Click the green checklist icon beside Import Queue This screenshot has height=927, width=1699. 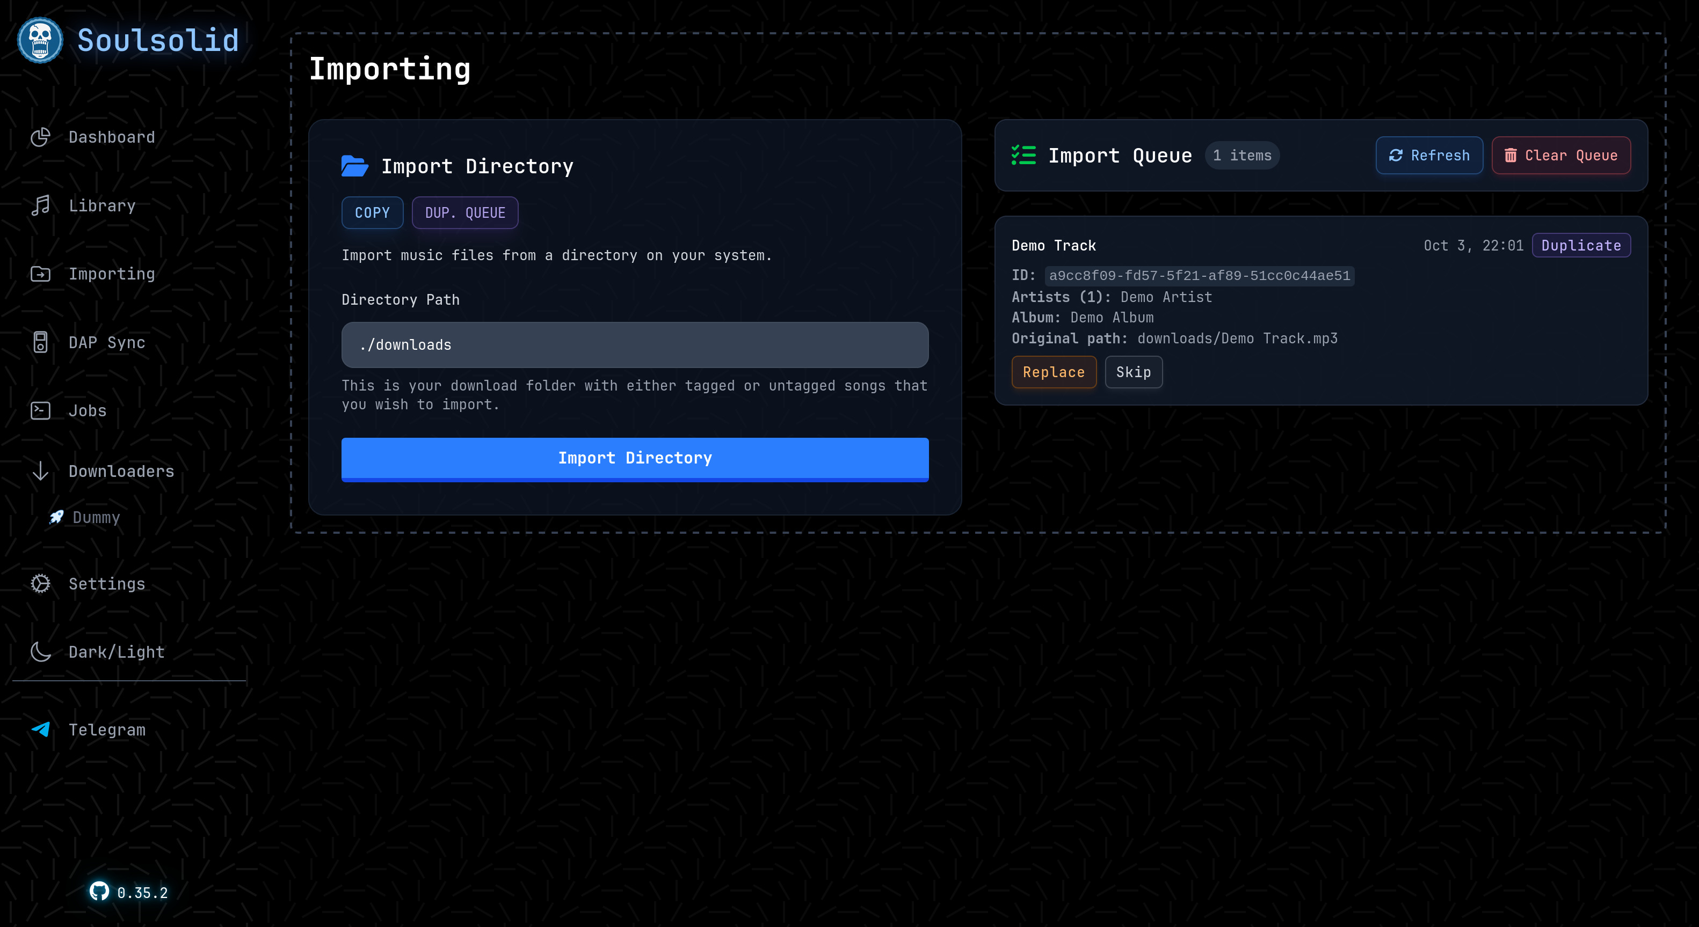1023,155
